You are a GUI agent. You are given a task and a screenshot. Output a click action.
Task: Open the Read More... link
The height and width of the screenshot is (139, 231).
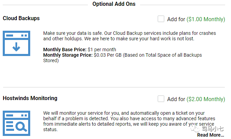[x=210, y=135]
